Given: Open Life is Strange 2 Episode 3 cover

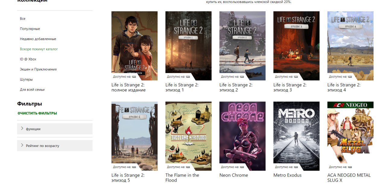Looking at the screenshot, I should (x=296, y=46).
